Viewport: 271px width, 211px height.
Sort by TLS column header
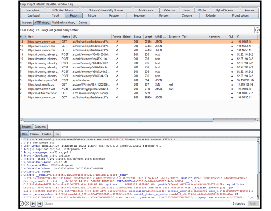coord(231,37)
